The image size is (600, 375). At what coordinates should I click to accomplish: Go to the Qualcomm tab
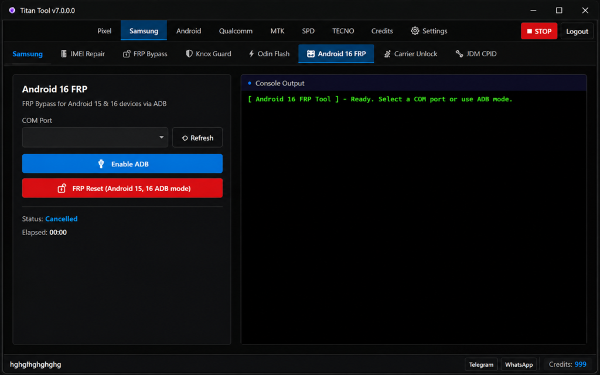(236, 31)
